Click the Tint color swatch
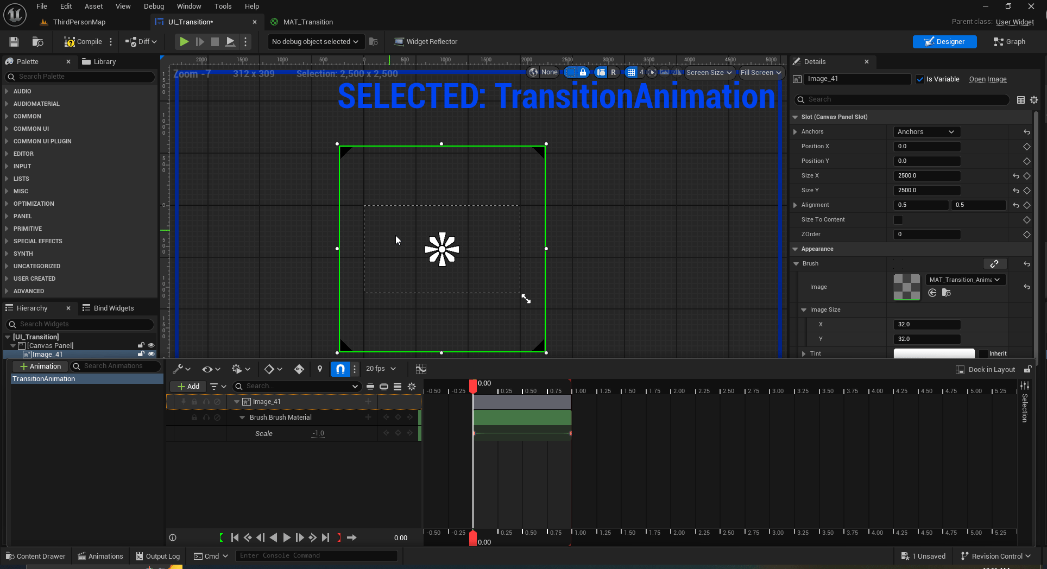The image size is (1047, 569). tap(934, 353)
